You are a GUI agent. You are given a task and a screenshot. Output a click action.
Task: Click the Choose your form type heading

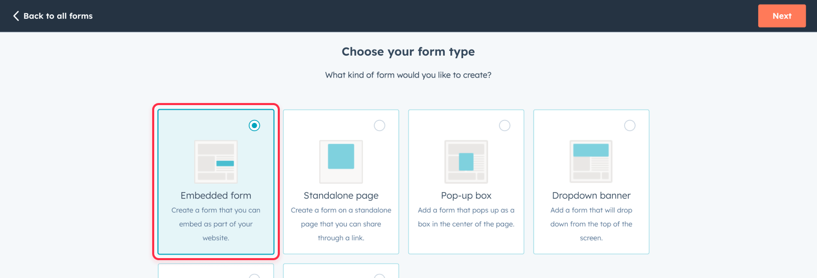(408, 52)
